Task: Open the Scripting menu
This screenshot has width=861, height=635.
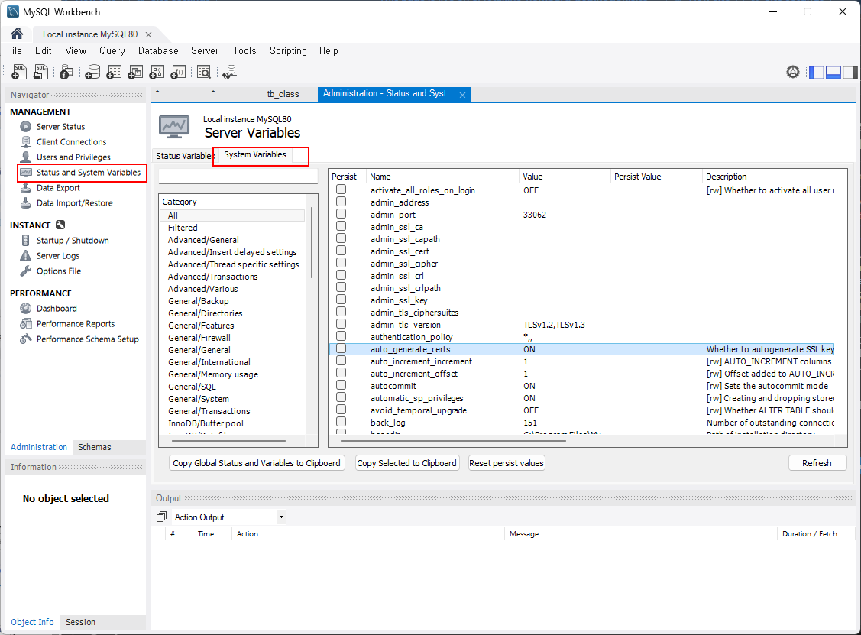Action: tap(288, 51)
